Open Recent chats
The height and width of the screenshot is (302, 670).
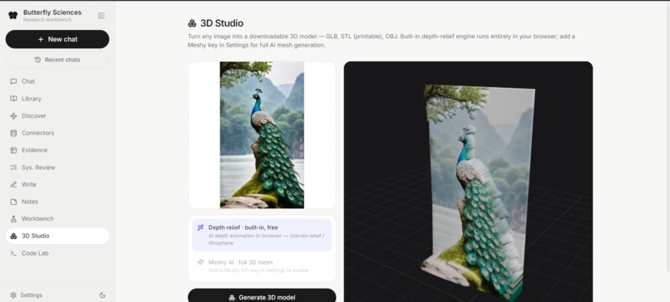click(x=57, y=60)
